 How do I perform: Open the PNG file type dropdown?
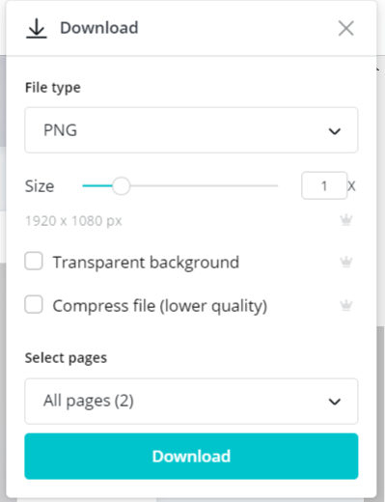pyautogui.click(x=191, y=130)
